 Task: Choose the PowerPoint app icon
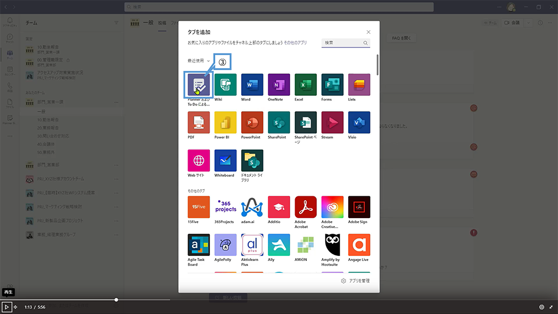point(252,122)
